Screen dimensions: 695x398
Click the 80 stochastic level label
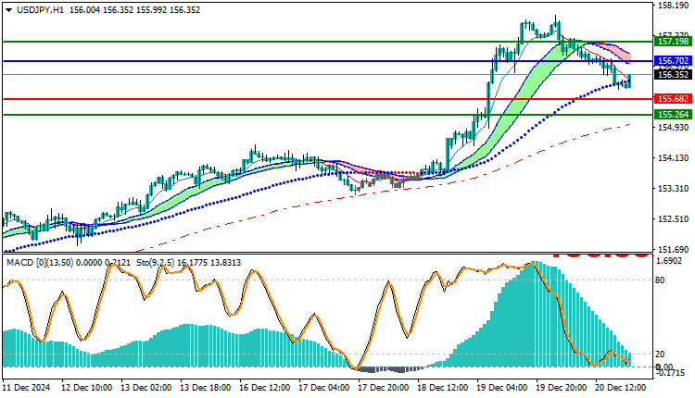coord(660,280)
